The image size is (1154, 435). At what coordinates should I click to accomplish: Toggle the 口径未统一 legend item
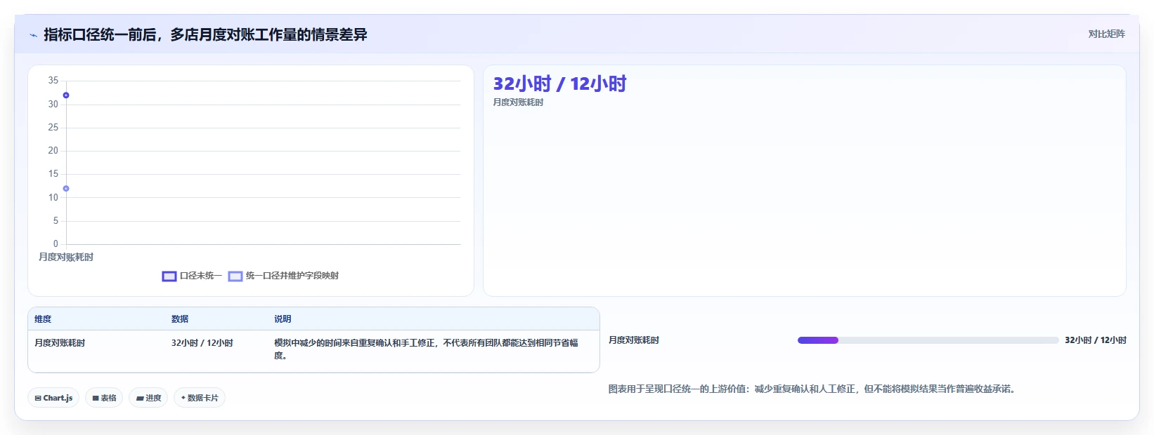(192, 276)
